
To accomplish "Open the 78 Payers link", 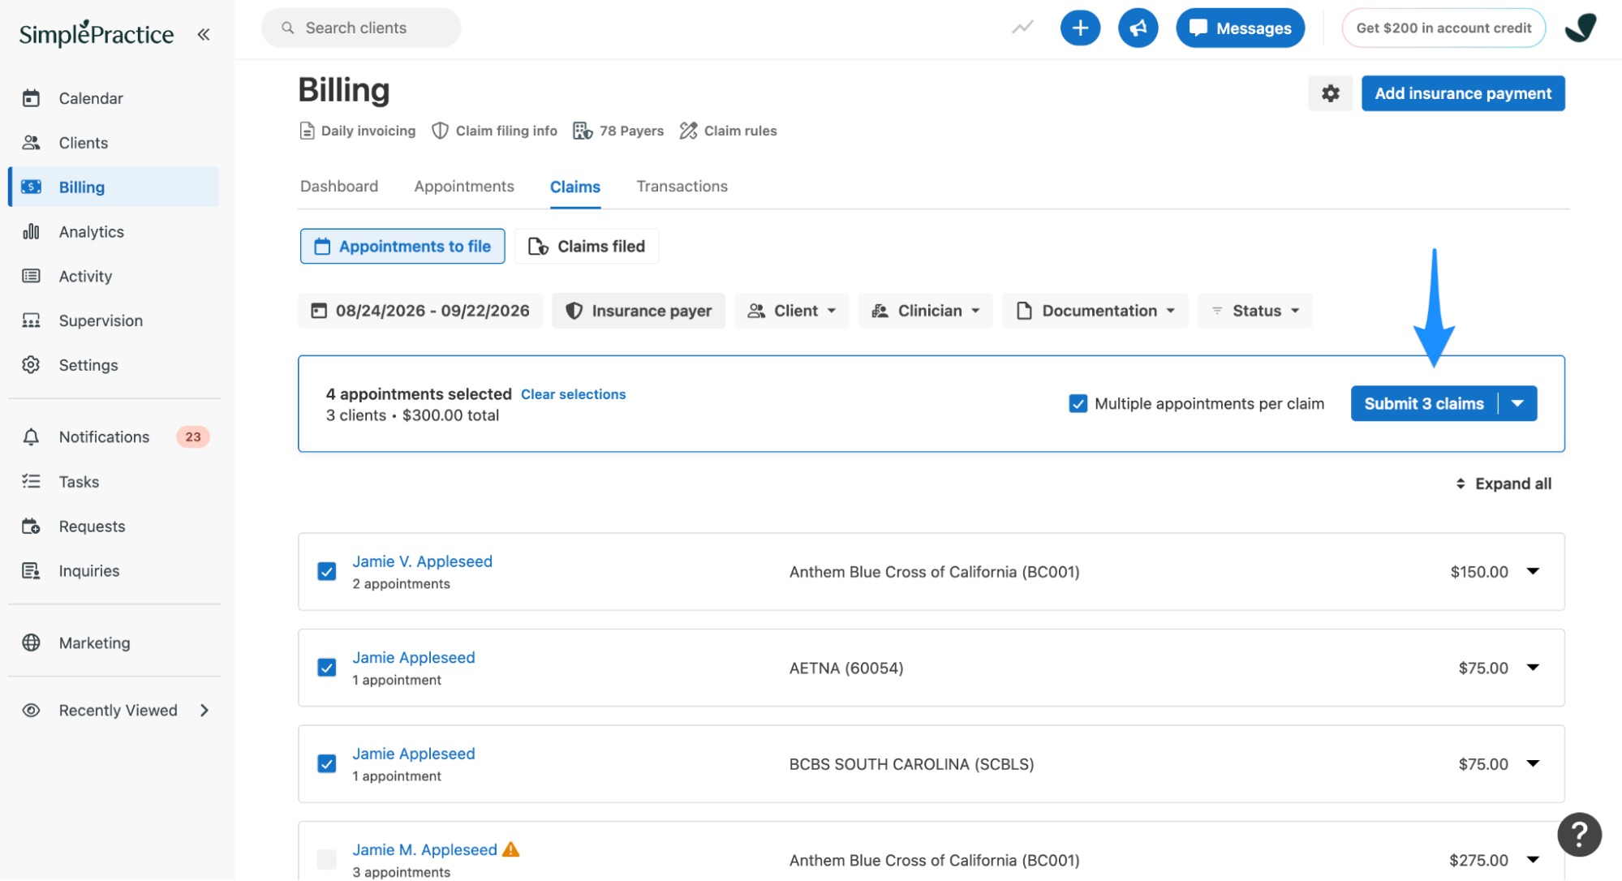I will pos(618,131).
